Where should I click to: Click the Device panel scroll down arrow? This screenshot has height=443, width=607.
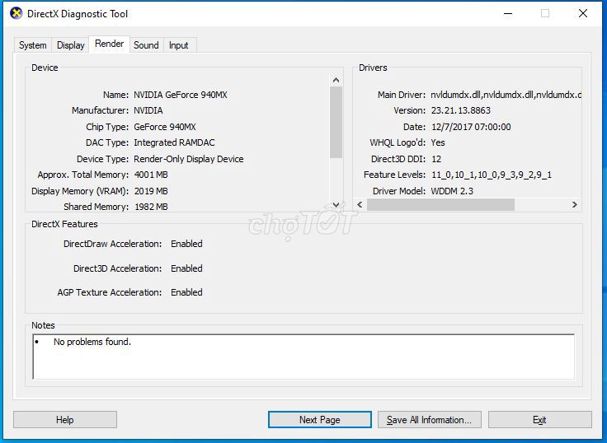point(336,204)
